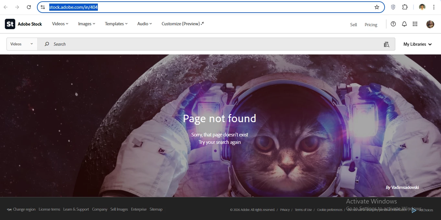Screen dimensions: 441x220
Task: Click the visual search camera icon
Action: (387, 44)
